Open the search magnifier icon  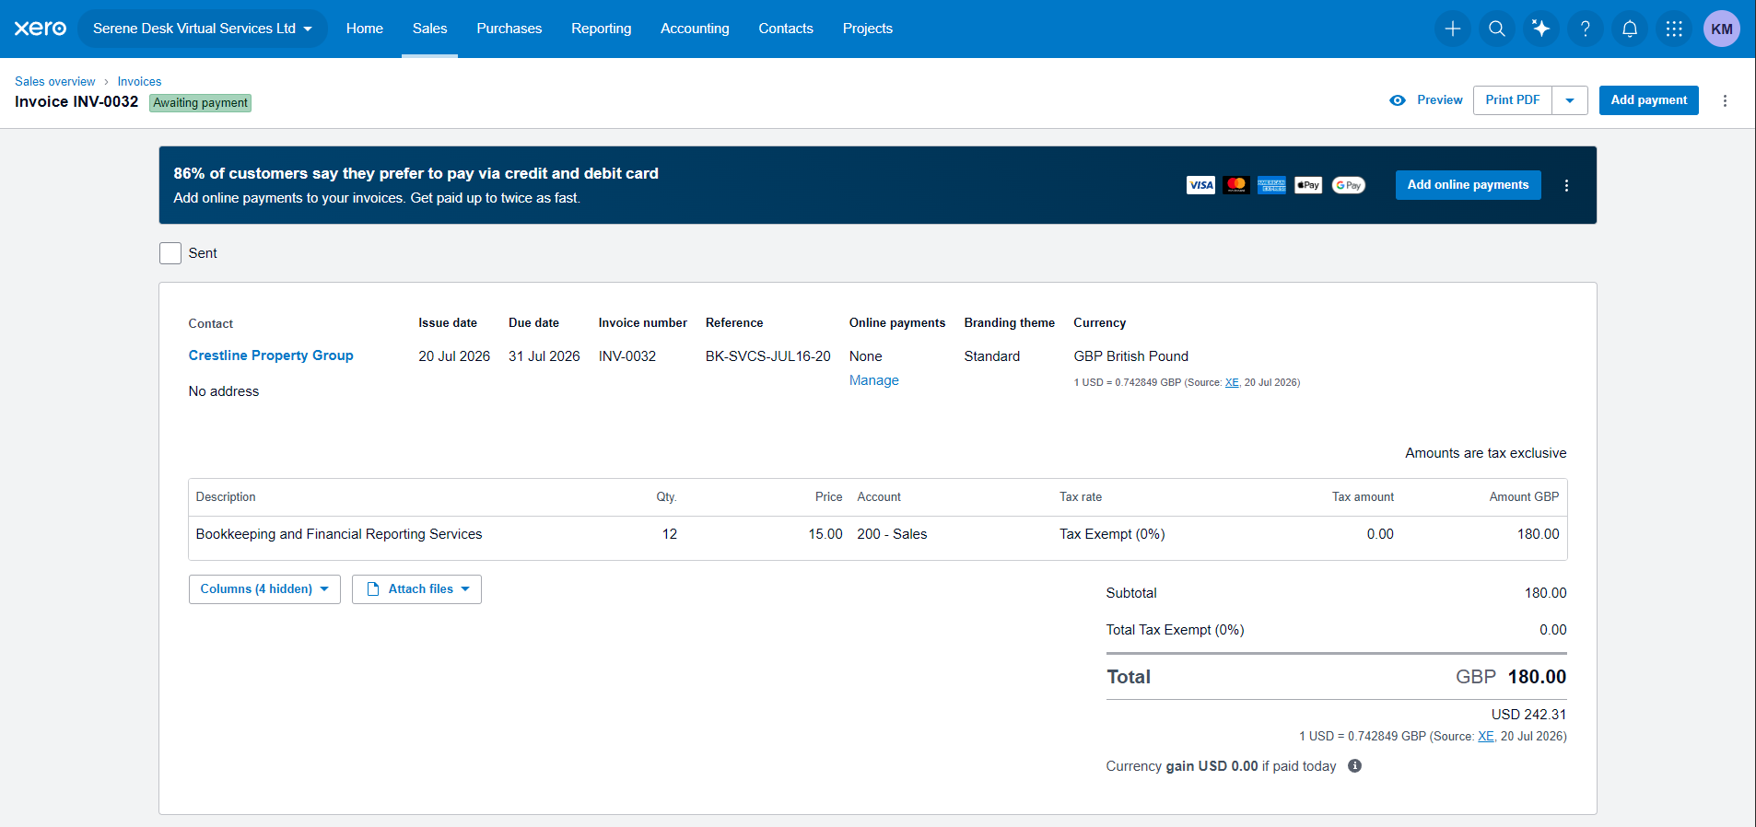coord(1497,29)
